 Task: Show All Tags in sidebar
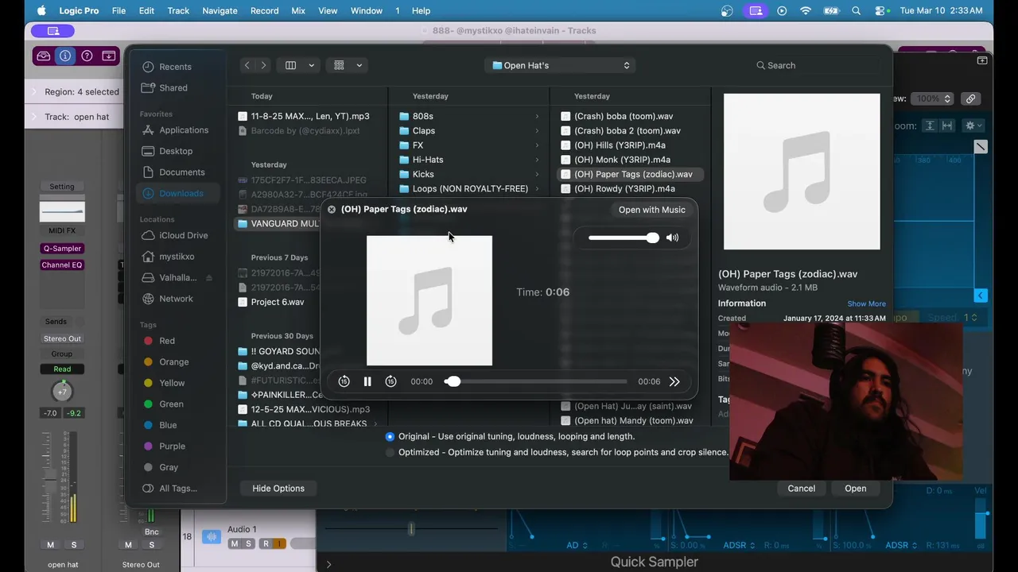point(178,489)
